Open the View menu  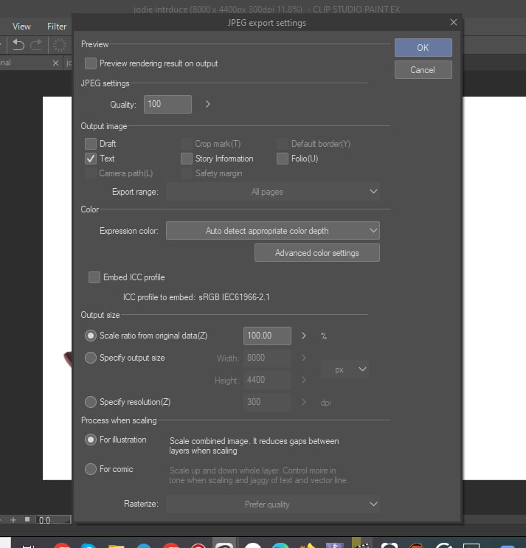pos(22,26)
